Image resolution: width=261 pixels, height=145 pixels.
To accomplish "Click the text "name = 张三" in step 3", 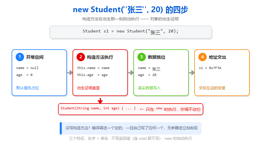I will point(149,68).
